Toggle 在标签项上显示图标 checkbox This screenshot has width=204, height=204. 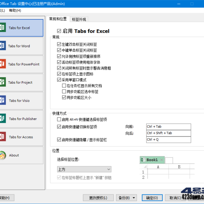(59, 74)
